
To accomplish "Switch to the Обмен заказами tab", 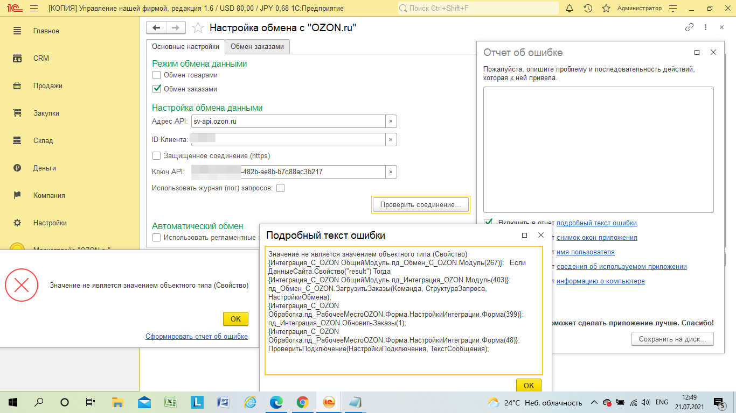I will pos(257,47).
